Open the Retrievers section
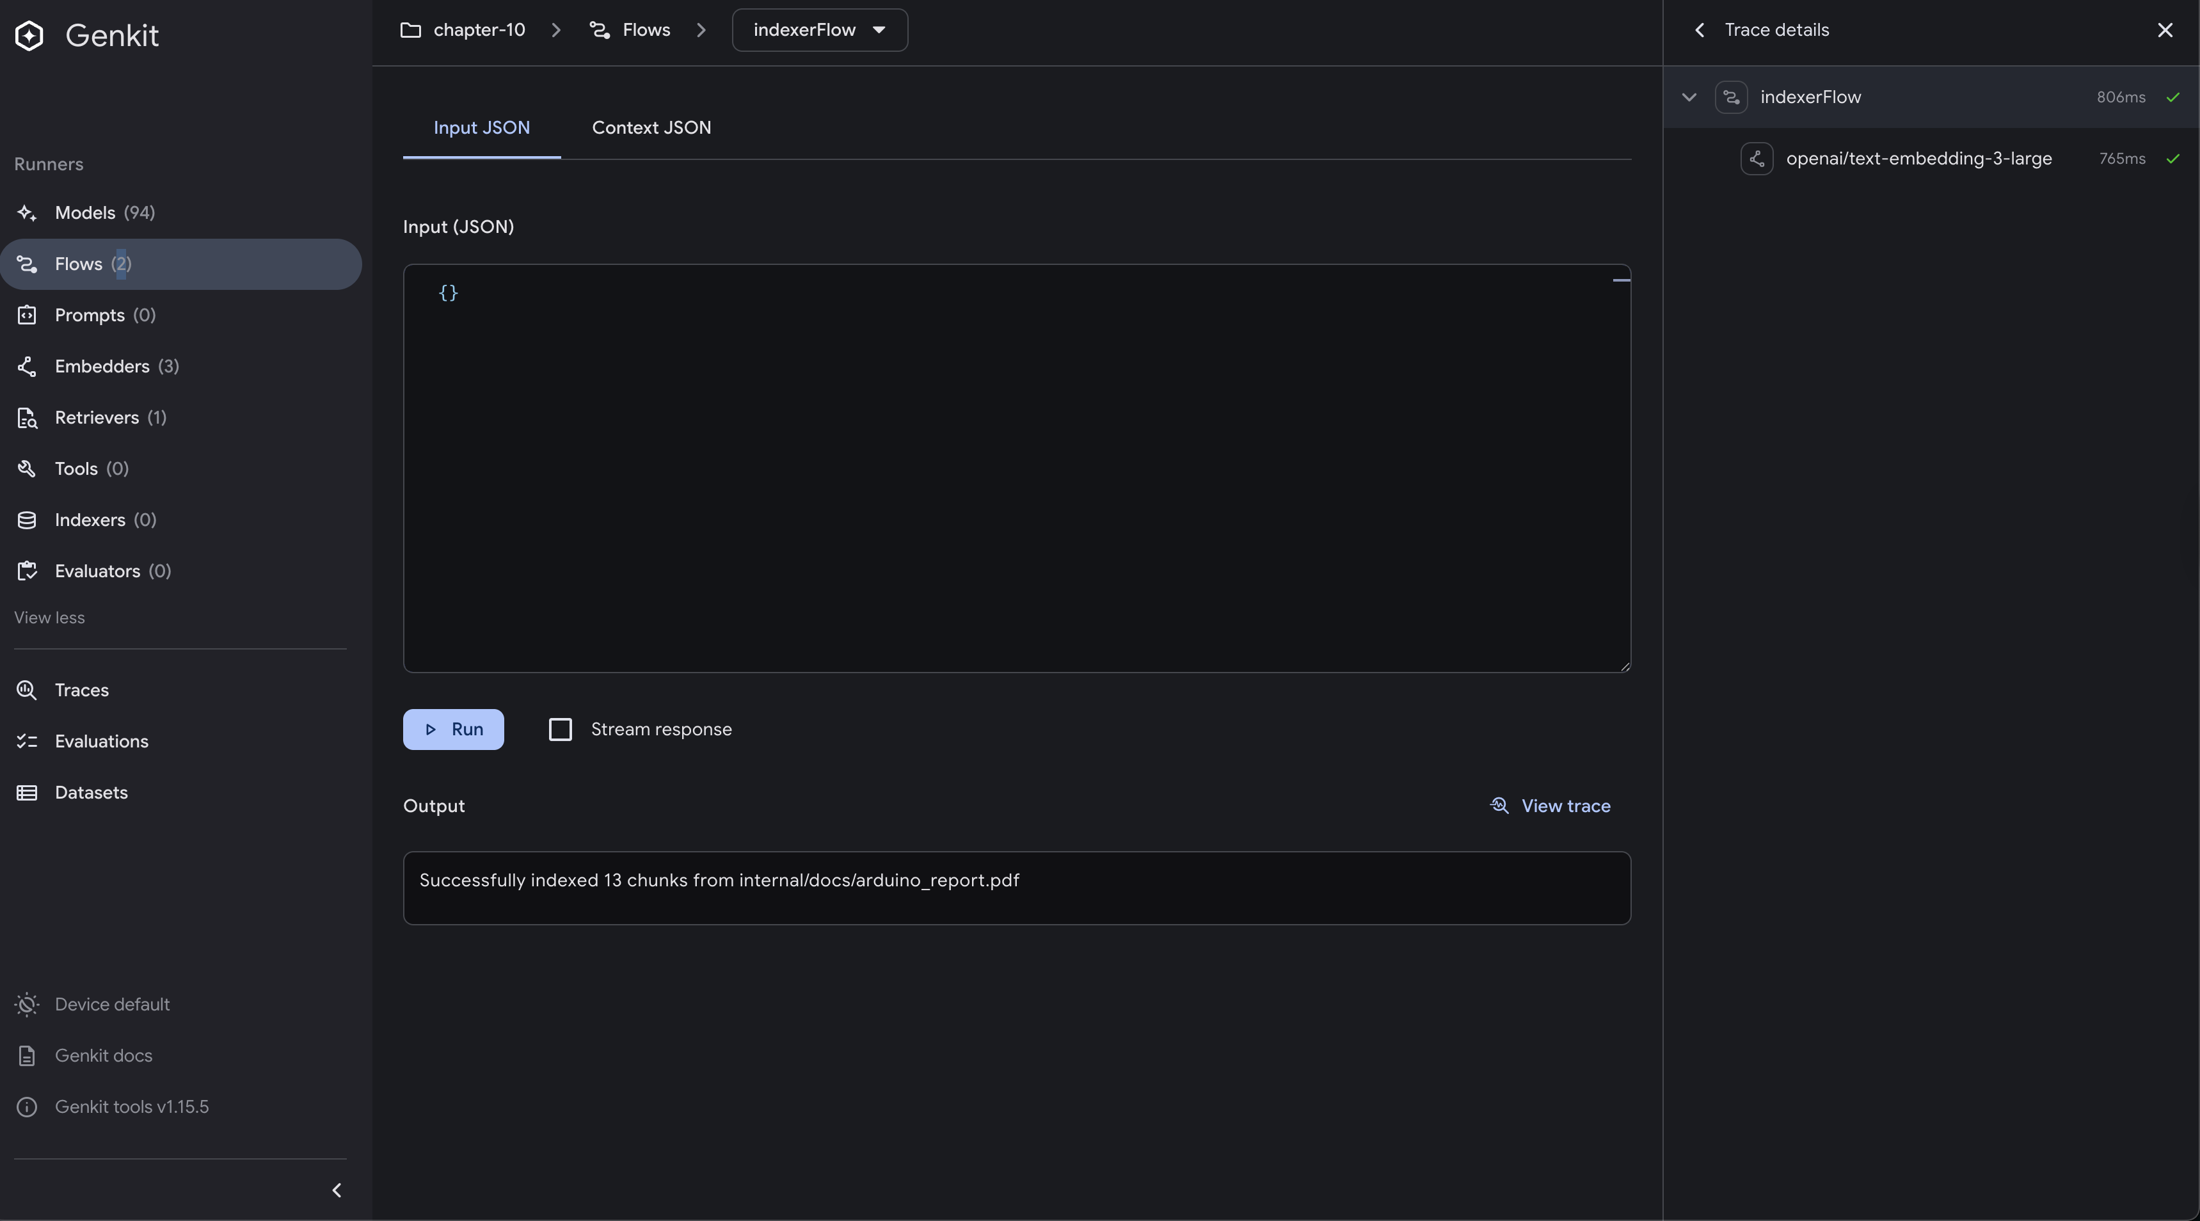The image size is (2200, 1221). click(180, 417)
